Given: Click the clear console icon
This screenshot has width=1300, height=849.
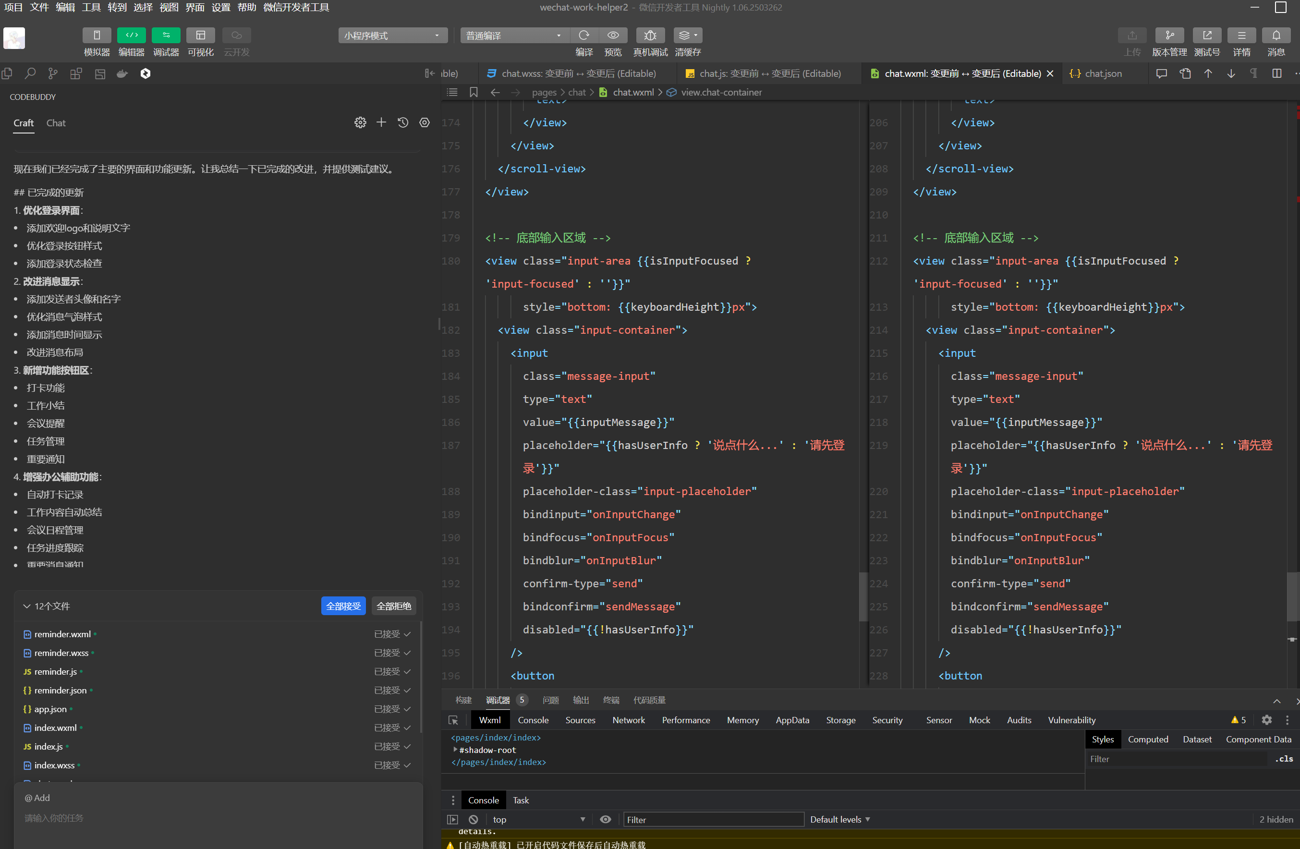Looking at the screenshot, I should point(473,820).
